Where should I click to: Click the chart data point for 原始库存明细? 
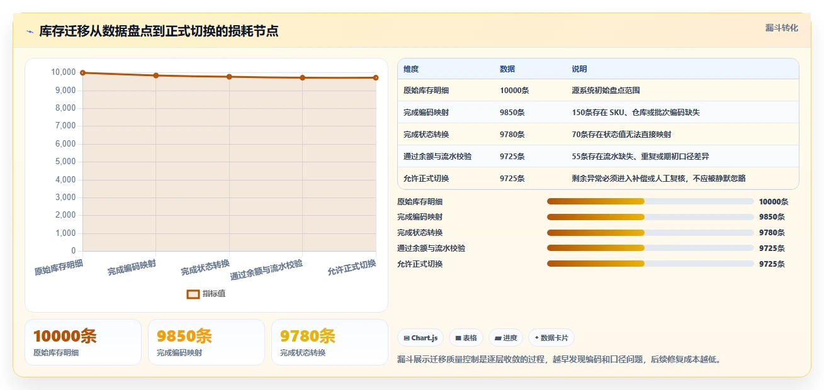[82, 73]
